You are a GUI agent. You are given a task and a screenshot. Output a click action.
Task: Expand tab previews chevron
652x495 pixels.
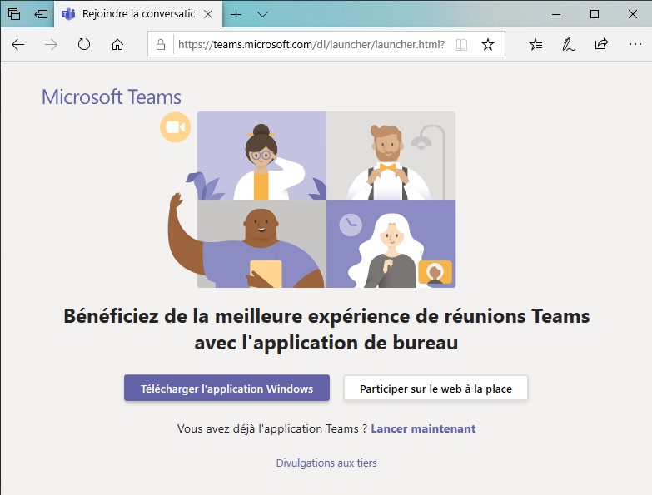pyautogui.click(x=262, y=14)
